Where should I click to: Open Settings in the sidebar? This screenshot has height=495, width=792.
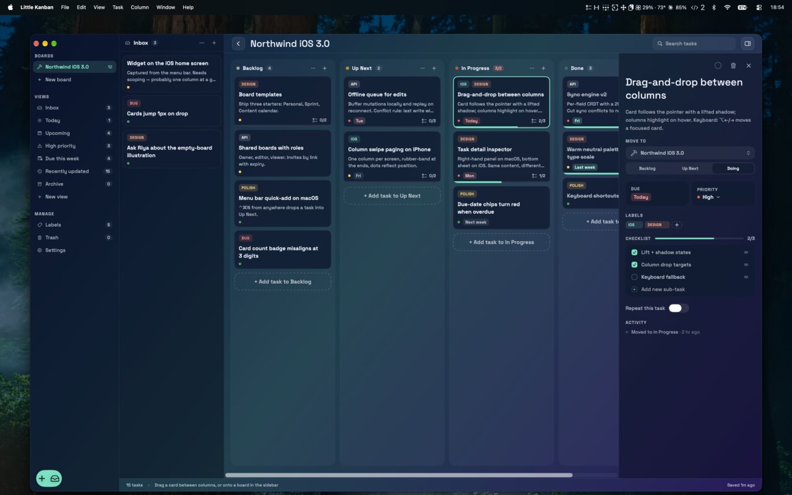click(x=74, y=251)
